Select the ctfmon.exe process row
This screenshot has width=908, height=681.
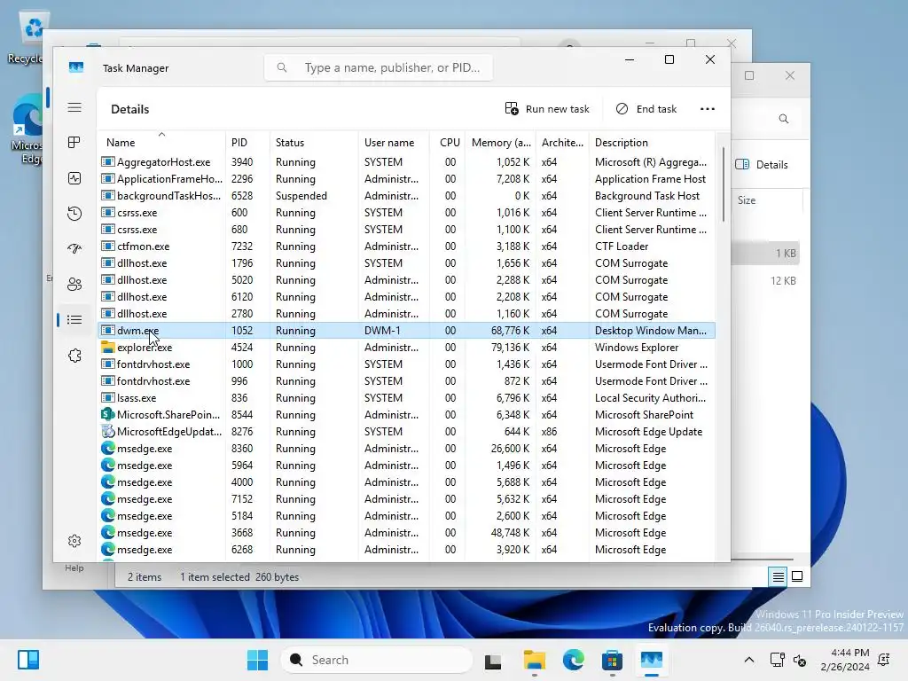point(406,247)
